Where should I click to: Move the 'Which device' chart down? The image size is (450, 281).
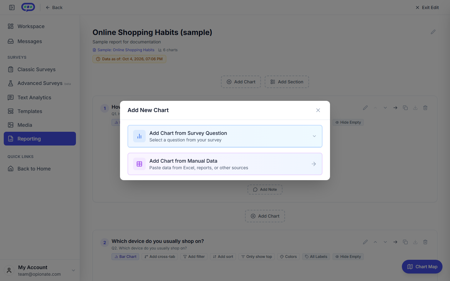tap(385, 242)
